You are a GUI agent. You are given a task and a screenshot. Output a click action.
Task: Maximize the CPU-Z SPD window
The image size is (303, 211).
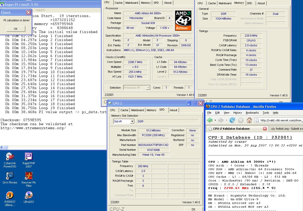click(195, 103)
